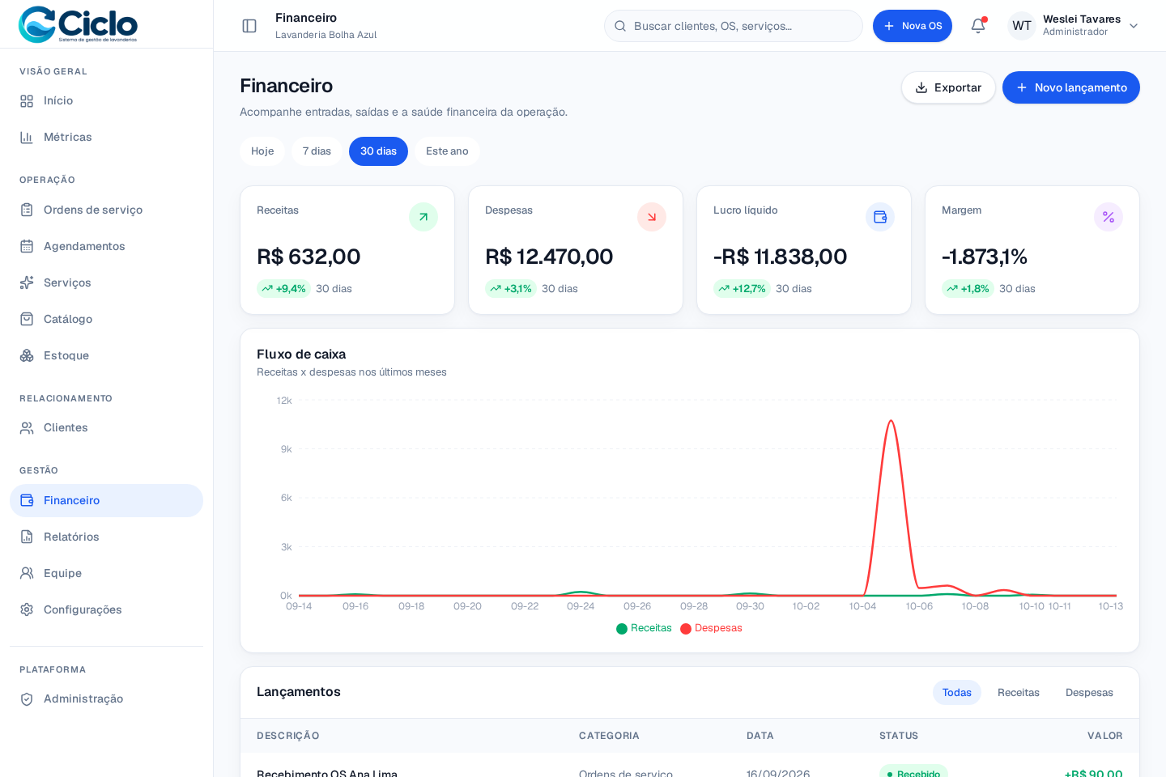Click the DESCRIÇÃO column header
Screen dimensions: 1166x777
[287, 736]
